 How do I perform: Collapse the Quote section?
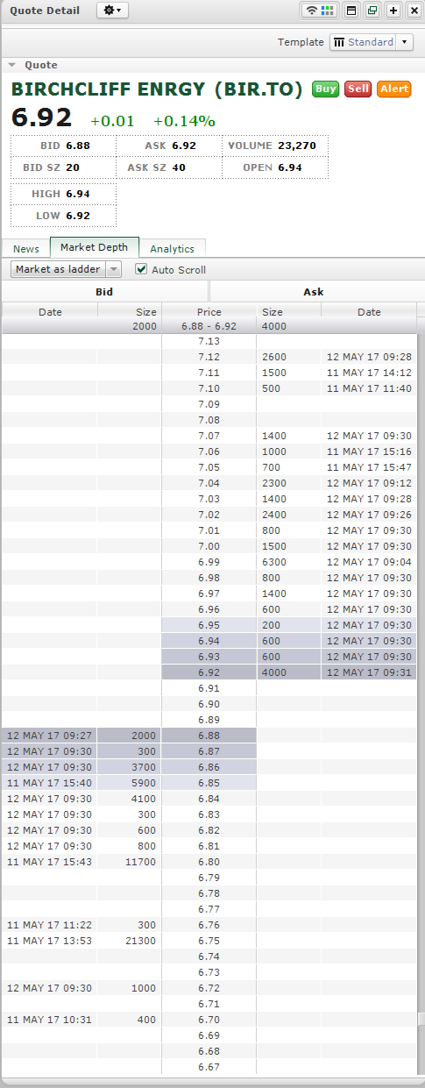click(12, 65)
